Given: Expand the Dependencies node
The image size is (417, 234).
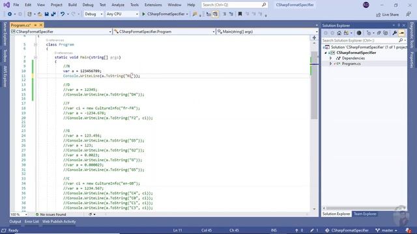Looking at the screenshot, I should tap(331, 58).
